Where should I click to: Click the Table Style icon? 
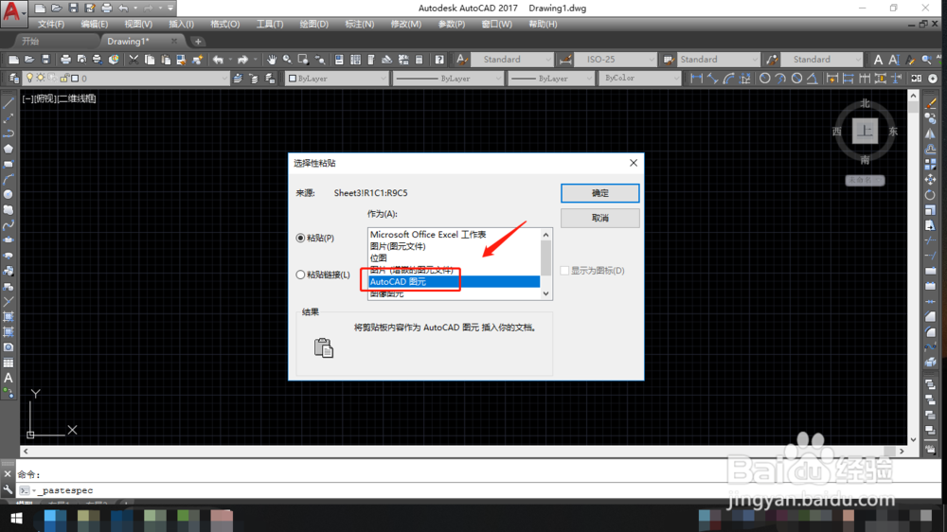669,60
